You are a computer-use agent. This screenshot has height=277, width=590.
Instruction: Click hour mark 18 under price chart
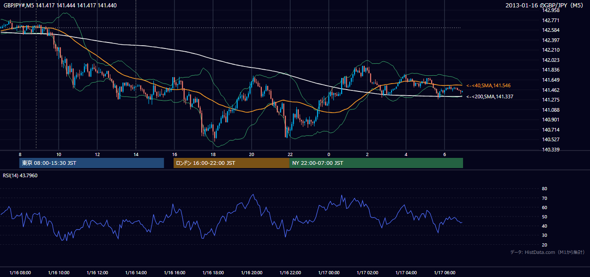click(x=213, y=154)
